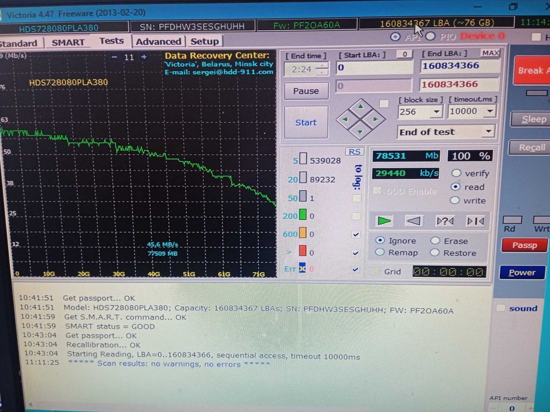The width and height of the screenshot is (550, 412).
Task: Select API access mode radio
Action: 395,36
